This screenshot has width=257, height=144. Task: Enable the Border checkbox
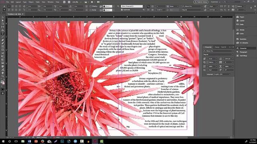pos(91,10)
